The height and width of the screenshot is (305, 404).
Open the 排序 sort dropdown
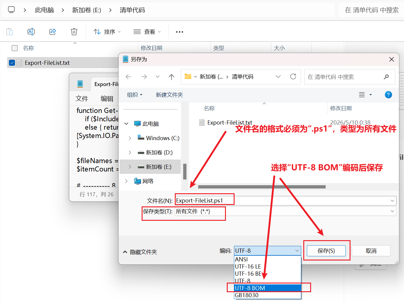pos(107,32)
